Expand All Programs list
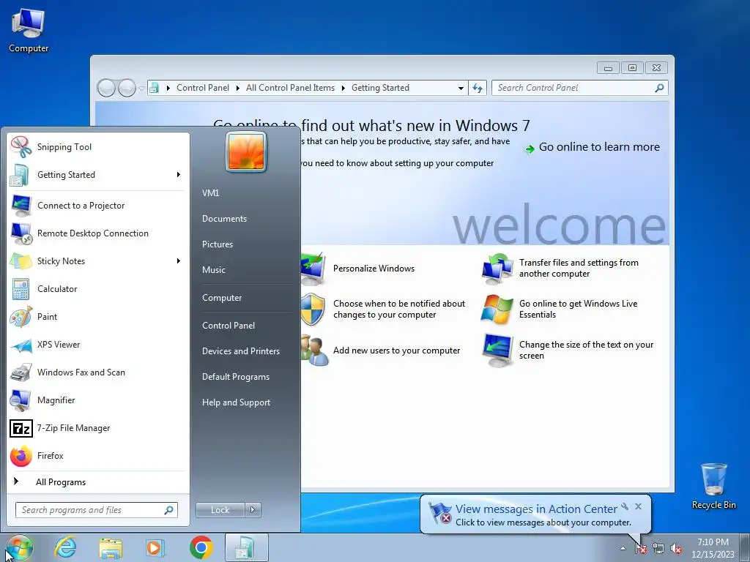Image resolution: width=750 pixels, height=562 pixels. [x=60, y=482]
